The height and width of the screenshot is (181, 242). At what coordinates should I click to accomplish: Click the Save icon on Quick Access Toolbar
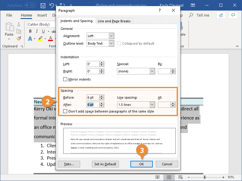coord(43,5)
